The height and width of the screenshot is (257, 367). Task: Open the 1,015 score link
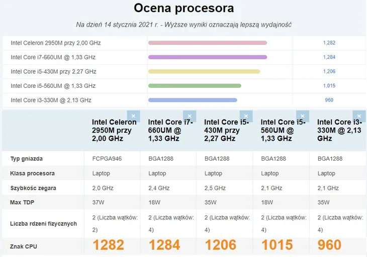[x=329, y=85]
